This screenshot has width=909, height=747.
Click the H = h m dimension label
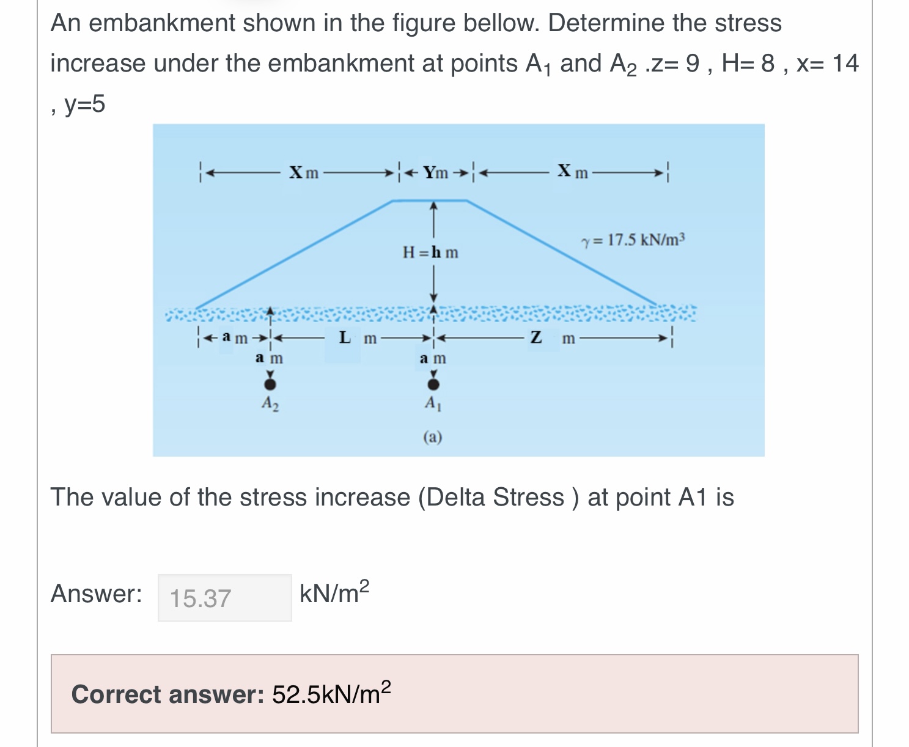[x=431, y=251]
